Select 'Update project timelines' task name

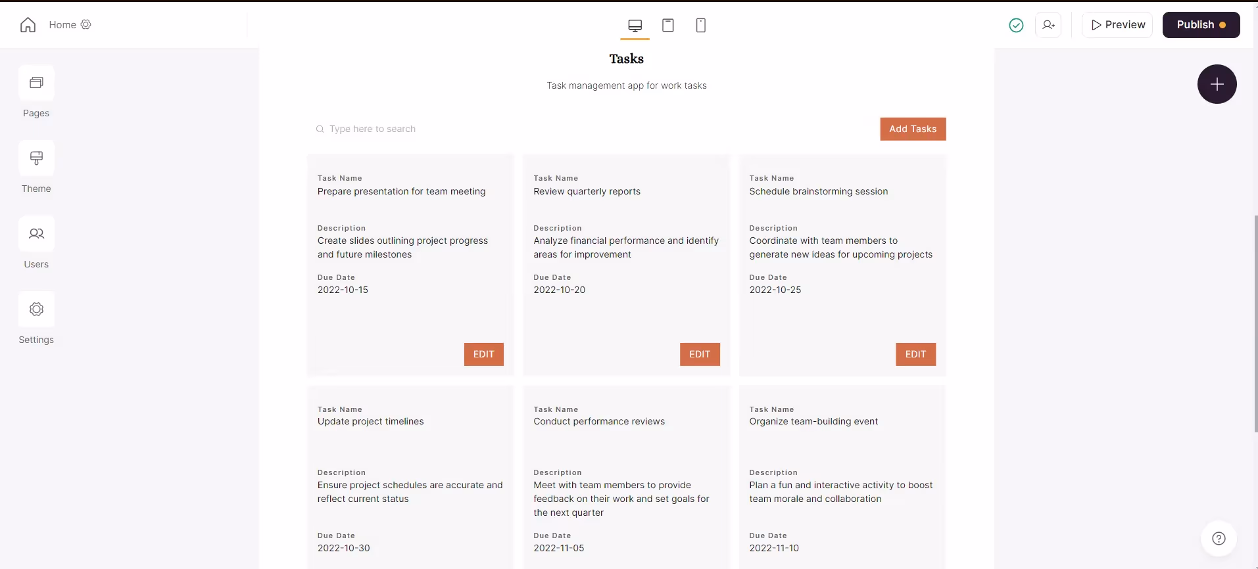click(370, 421)
